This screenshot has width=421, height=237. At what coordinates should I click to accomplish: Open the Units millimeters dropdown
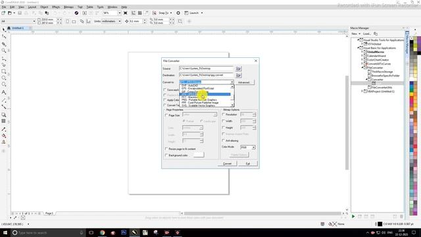coord(120,21)
